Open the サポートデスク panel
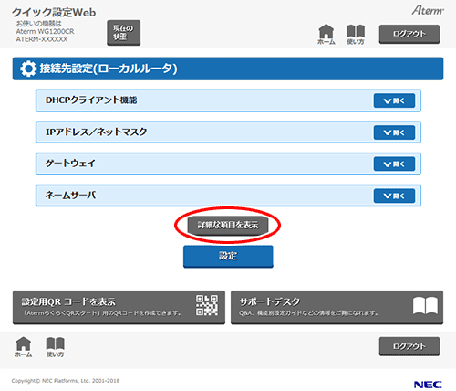 coord(337,307)
